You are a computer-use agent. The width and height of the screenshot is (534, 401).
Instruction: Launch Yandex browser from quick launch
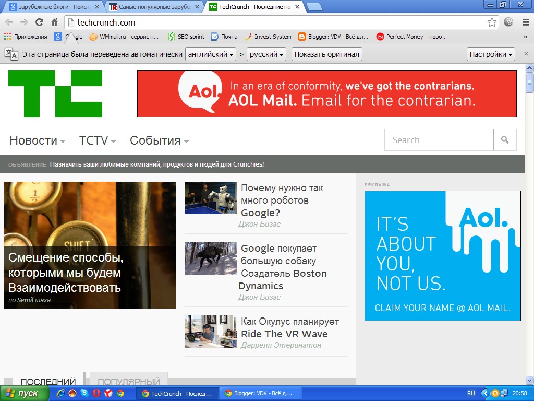(x=108, y=393)
